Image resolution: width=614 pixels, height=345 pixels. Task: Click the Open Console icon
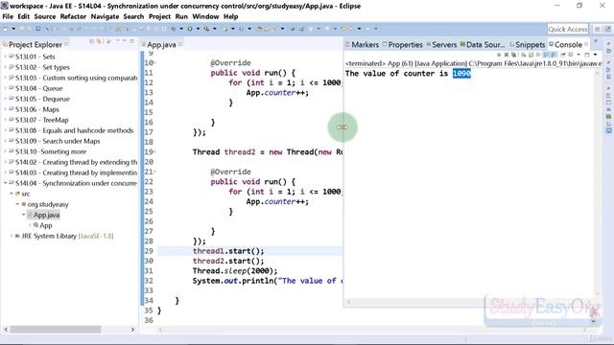coord(586,55)
